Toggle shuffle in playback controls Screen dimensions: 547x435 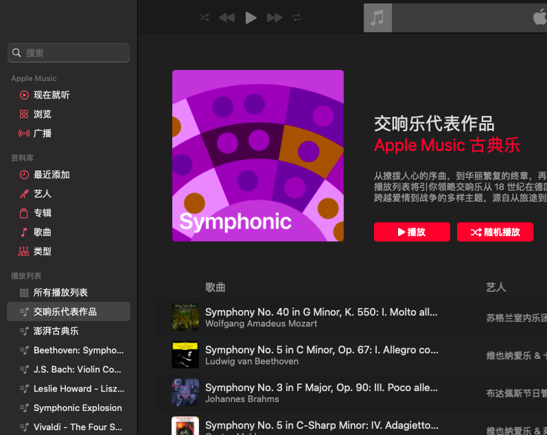pos(204,17)
